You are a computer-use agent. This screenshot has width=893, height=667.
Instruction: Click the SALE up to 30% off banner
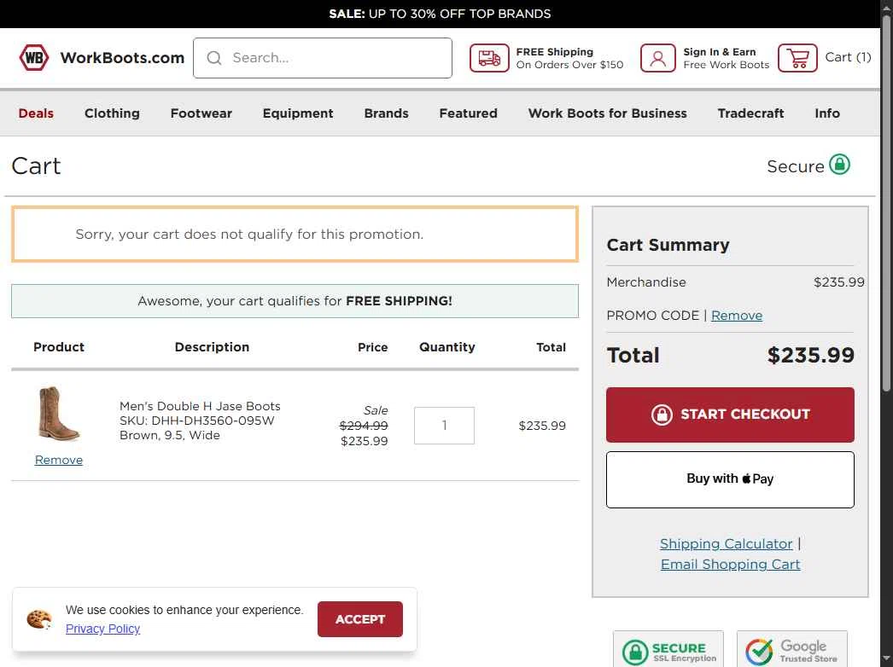[x=440, y=14]
